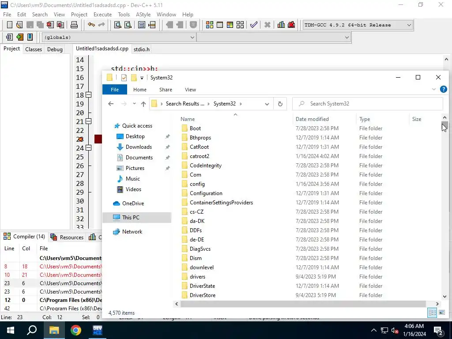Unpin Downloads using its pin icon

click(167, 147)
